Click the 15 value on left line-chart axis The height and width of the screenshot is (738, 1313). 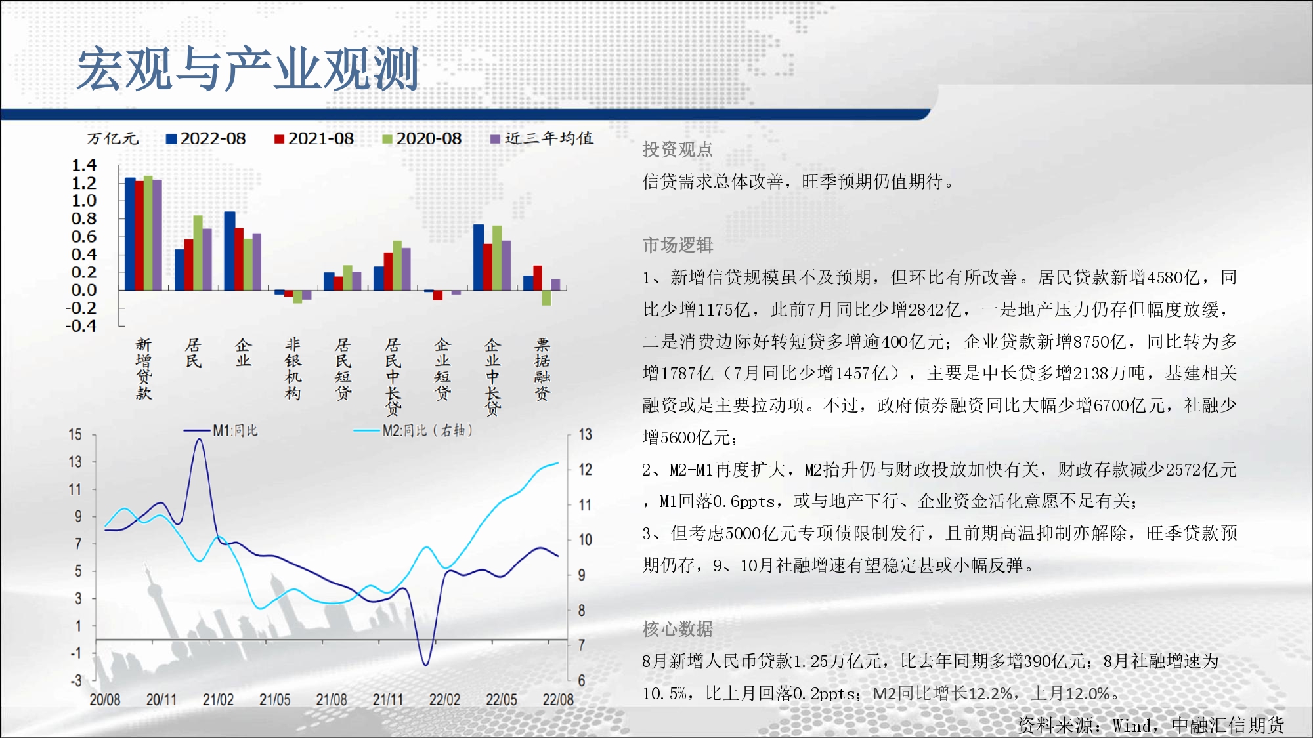pos(75,434)
